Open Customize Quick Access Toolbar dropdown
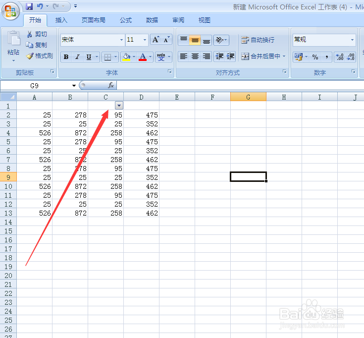The image size is (364, 338). pos(75,6)
